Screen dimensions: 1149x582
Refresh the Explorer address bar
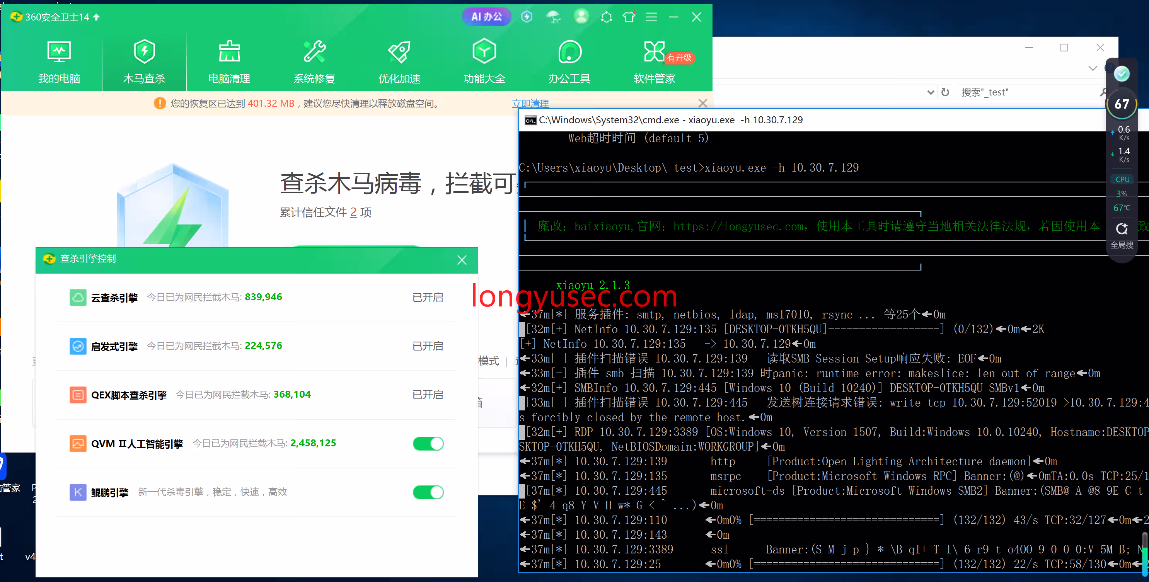945,92
